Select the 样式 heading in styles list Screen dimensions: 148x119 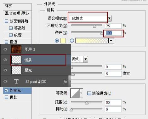pyautogui.click(x=9, y=6)
